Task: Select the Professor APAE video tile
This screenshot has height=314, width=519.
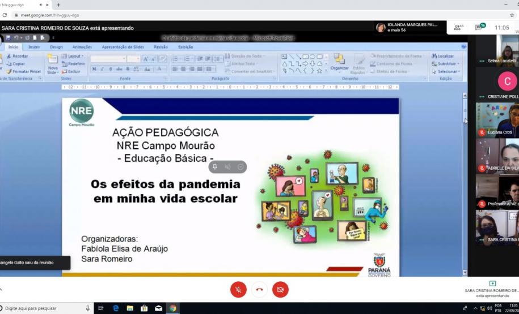Action: (497, 191)
